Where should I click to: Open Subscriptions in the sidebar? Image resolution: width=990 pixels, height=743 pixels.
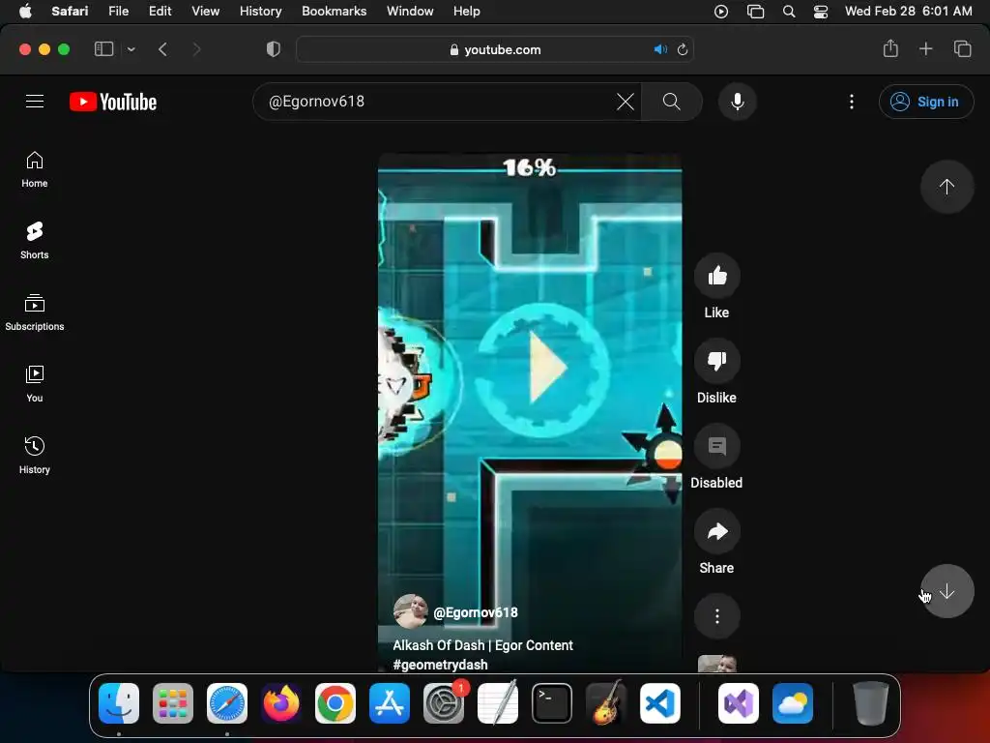[35, 312]
